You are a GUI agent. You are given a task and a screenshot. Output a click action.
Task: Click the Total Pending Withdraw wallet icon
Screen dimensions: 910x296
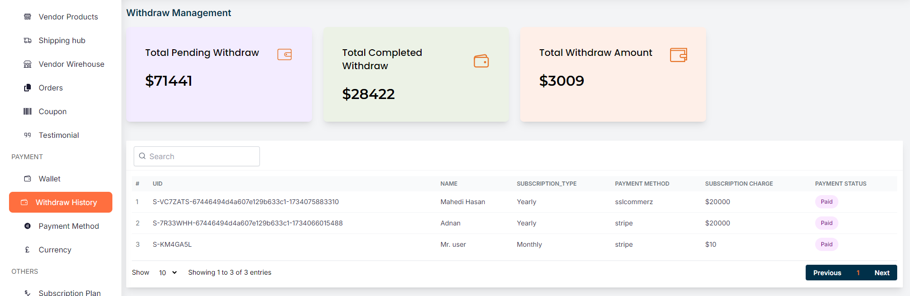[285, 54]
